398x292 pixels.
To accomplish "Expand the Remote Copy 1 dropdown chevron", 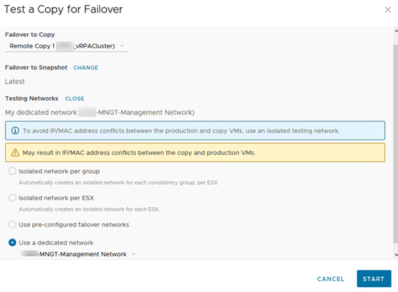I will (122, 46).
